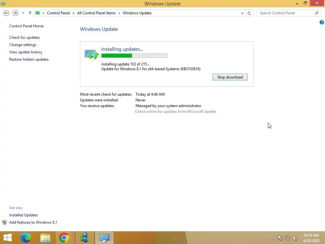
Task: Click the search magnifier icon
Action: point(316,13)
